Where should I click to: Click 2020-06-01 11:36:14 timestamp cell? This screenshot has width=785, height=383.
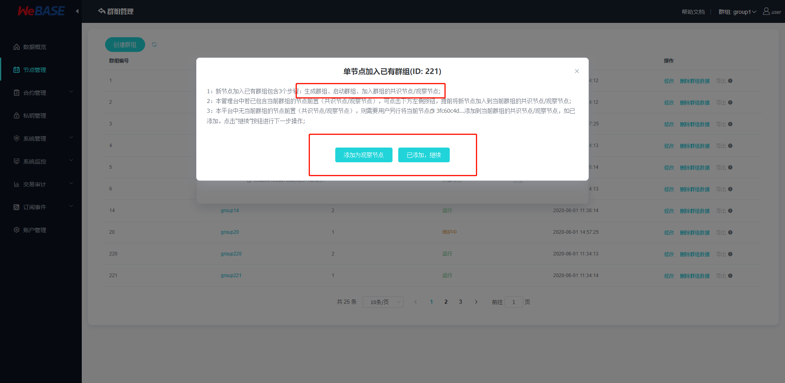576,211
